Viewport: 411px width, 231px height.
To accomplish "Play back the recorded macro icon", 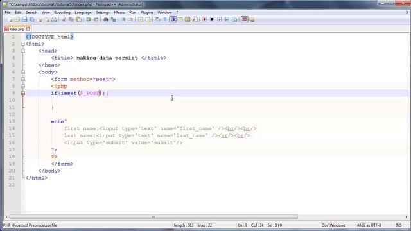I will 220,19.
